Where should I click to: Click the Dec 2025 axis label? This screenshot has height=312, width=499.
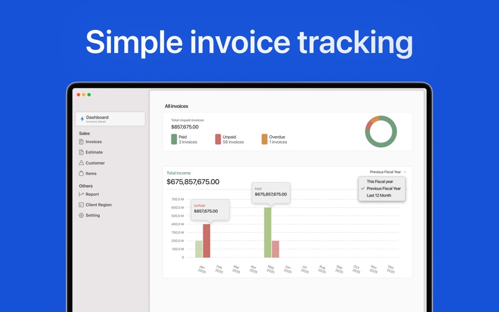[390, 269]
